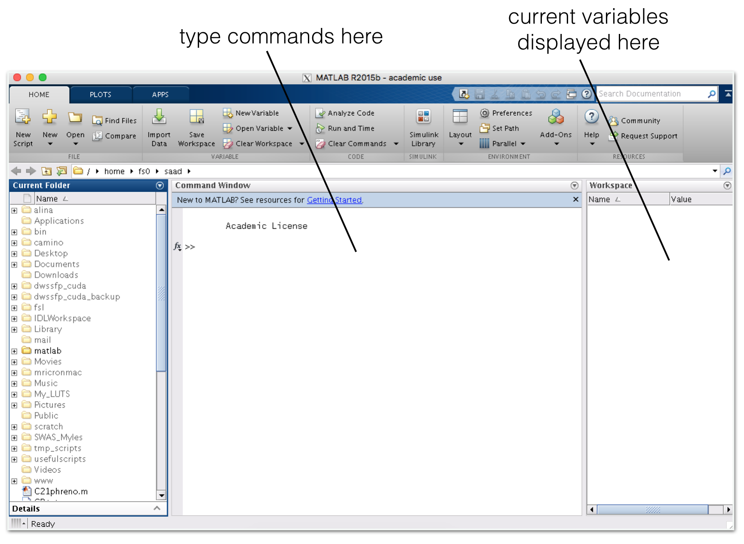Expand Clear Commands dropdown arrow
This screenshot has height=544, width=744.
click(396, 144)
